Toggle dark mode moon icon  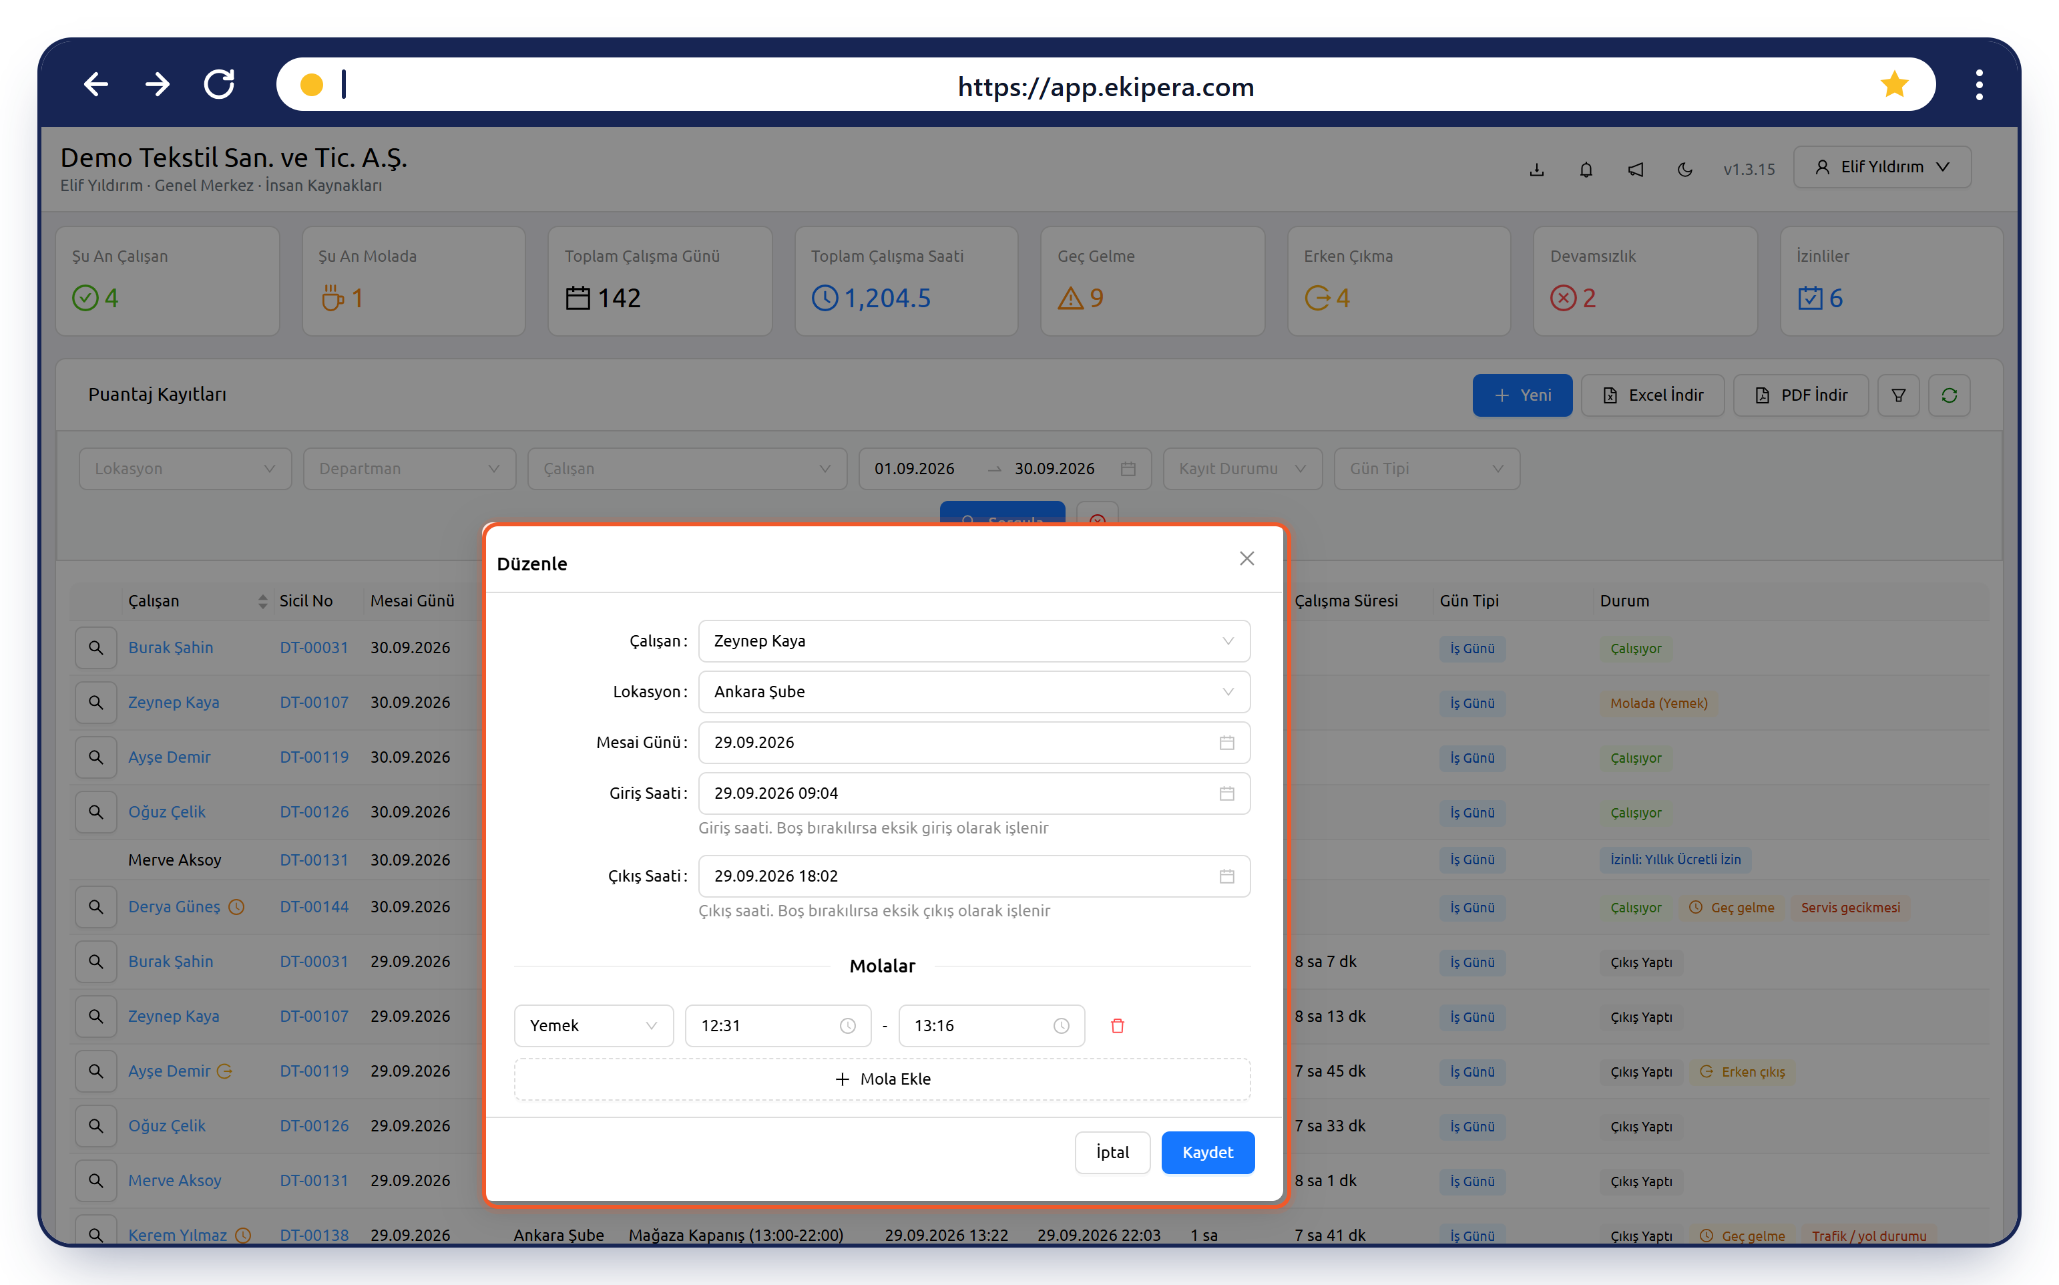point(1684,169)
